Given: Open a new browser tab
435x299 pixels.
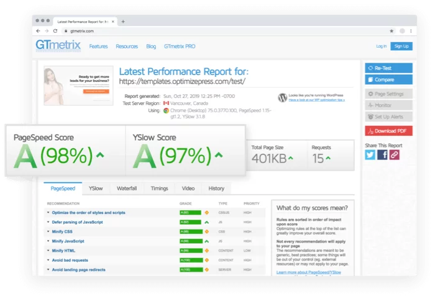Looking at the screenshot, I should click(123, 22).
